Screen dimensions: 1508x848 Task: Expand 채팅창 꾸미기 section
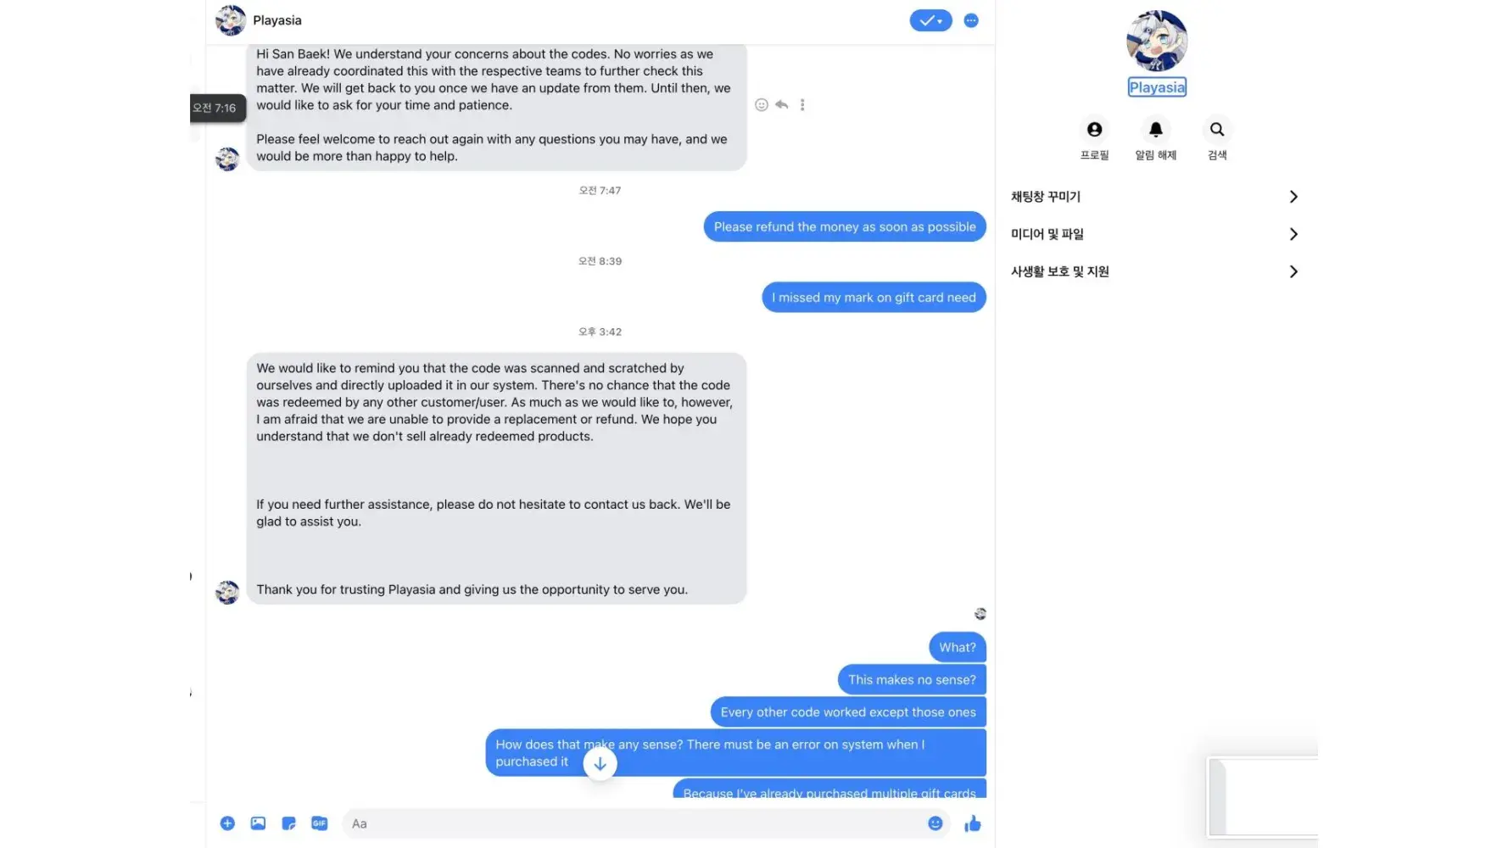(x=1154, y=197)
